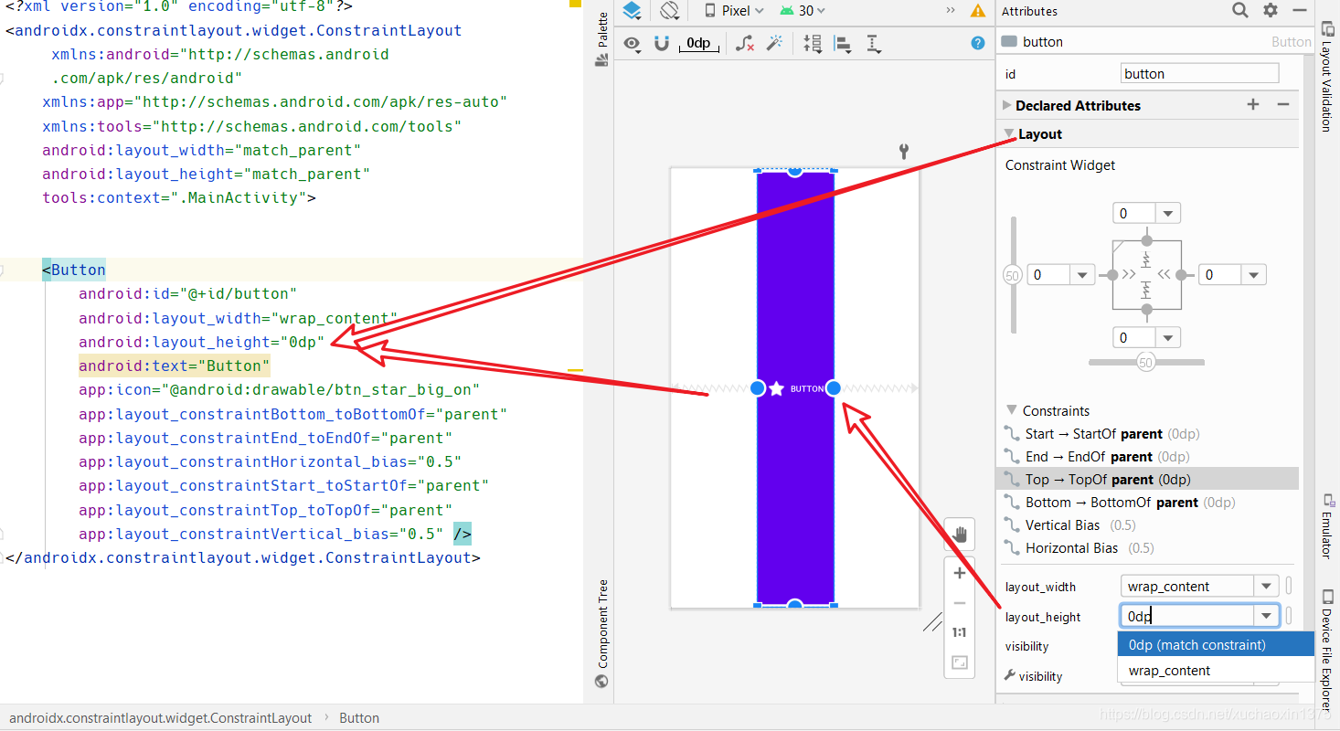
Task: Open align widgets toolbar menu
Action: coord(843,43)
